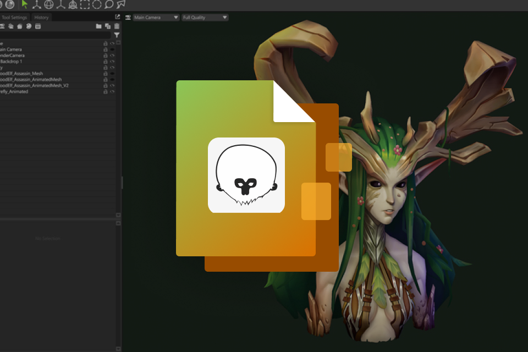Select the Backdrop 1 row
The height and width of the screenshot is (352, 528).
pyautogui.click(x=58, y=62)
